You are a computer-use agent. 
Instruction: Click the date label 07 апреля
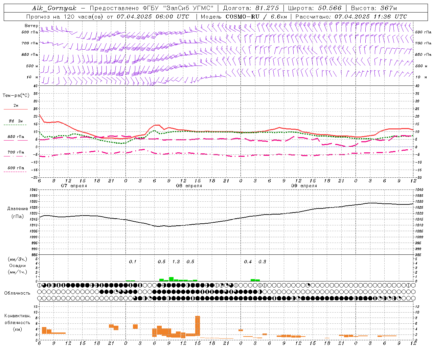click(x=74, y=186)
